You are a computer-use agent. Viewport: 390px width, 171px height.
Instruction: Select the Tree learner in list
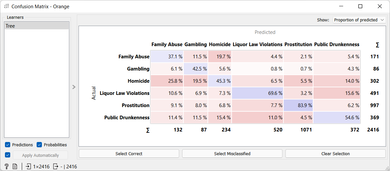[36, 26]
